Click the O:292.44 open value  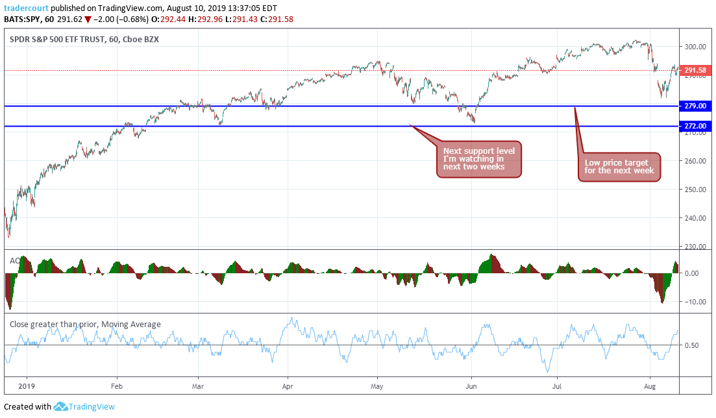(169, 19)
